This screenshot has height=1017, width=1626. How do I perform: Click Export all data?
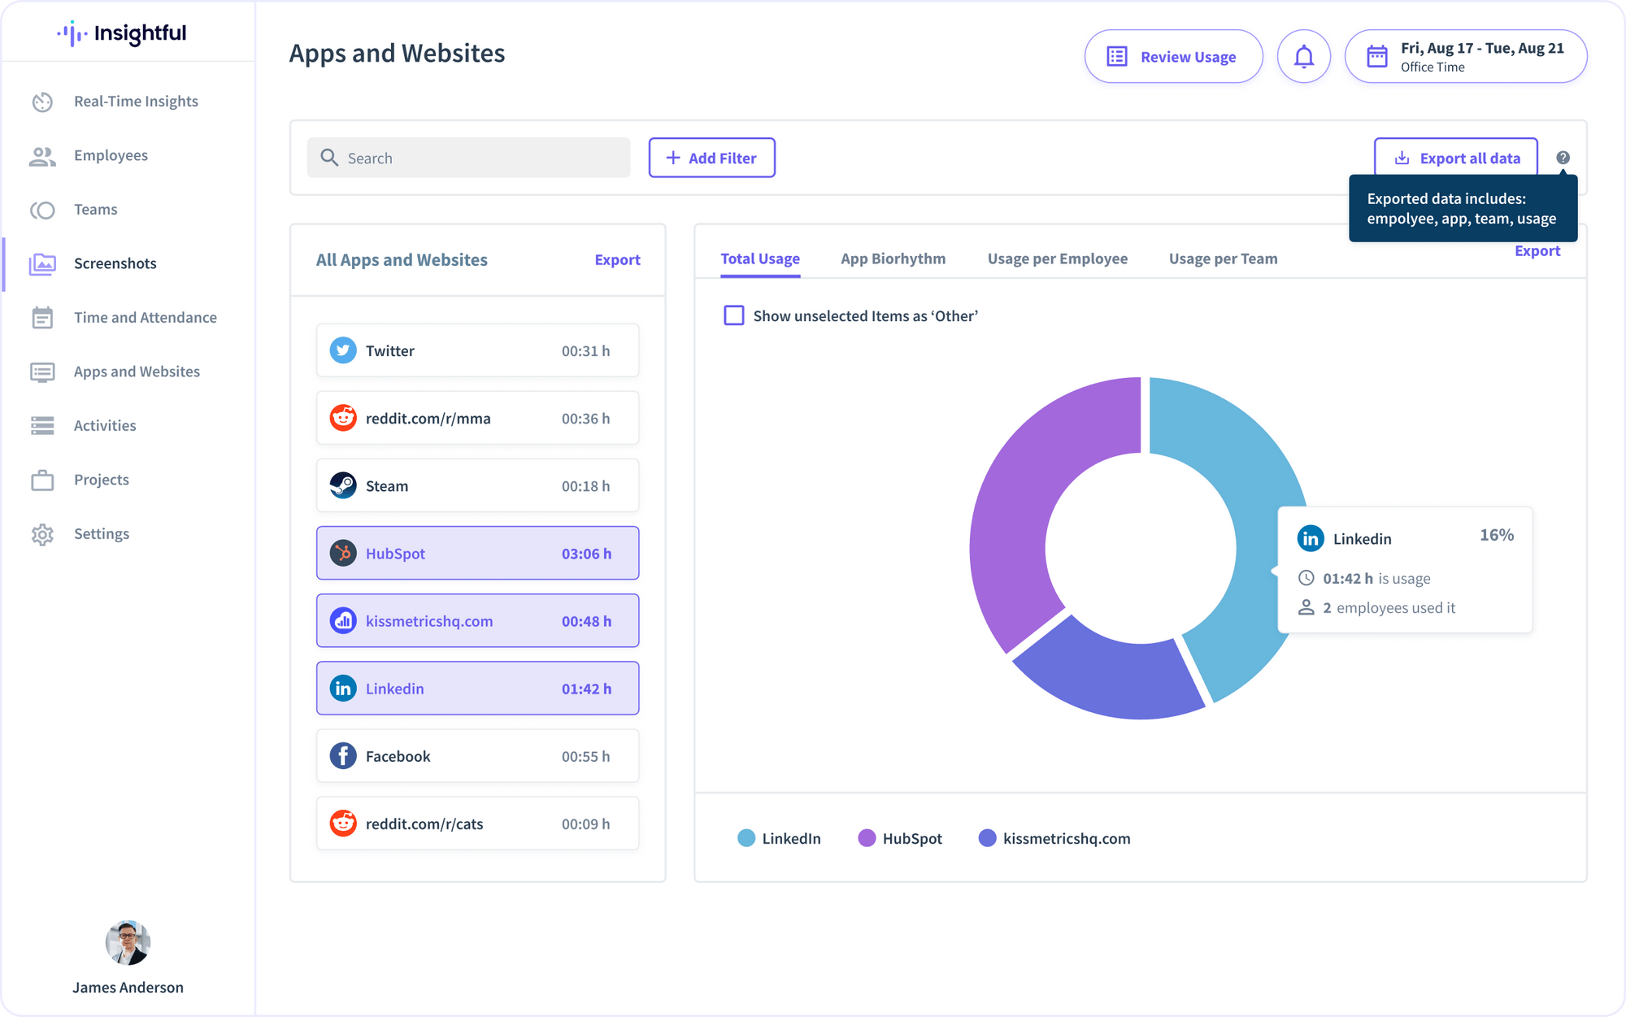[1455, 158]
